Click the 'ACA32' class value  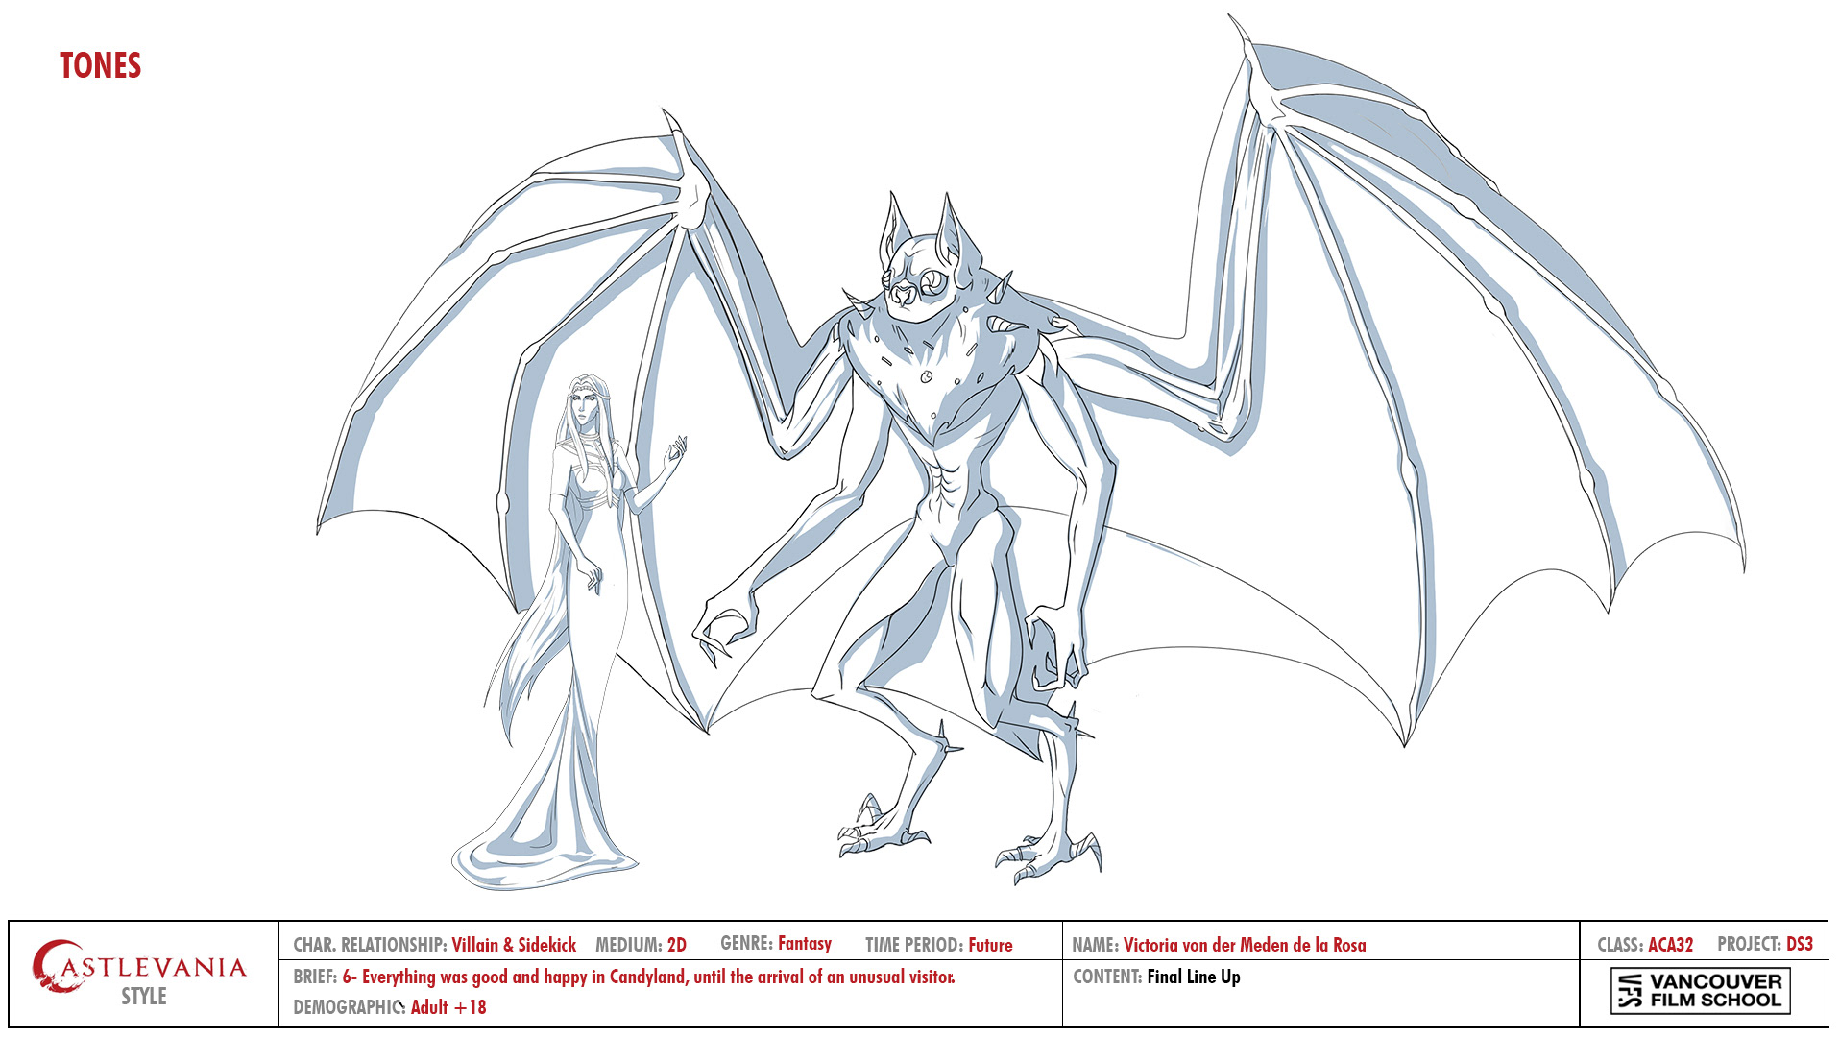1670,945
